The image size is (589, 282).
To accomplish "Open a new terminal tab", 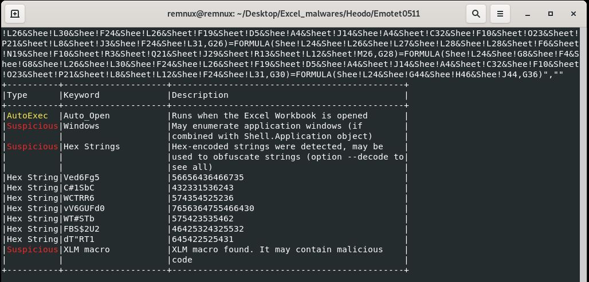I will [x=15, y=13].
